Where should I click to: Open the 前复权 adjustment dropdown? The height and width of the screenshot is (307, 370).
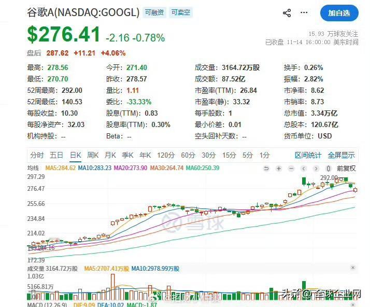pos(346,169)
